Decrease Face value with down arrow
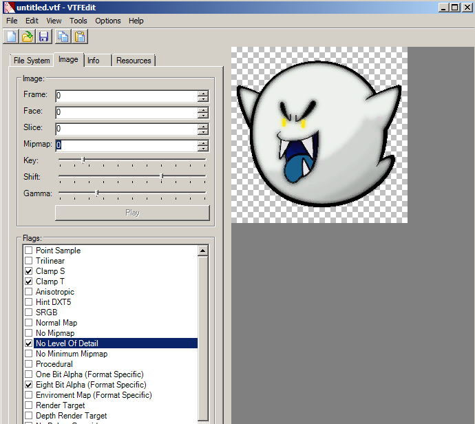The width and height of the screenshot is (475, 424). pyautogui.click(x=203, y=115)
